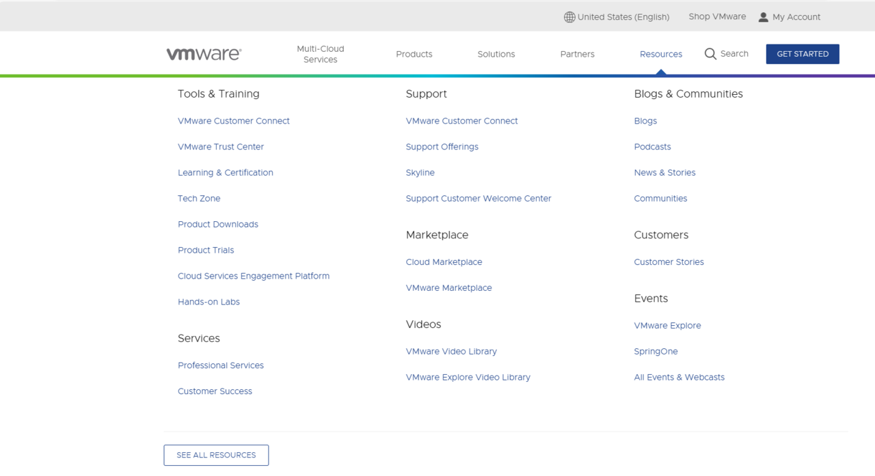The image size is (875, 476).
Task: Click the globe language selector icon
Action: point(569,17)
